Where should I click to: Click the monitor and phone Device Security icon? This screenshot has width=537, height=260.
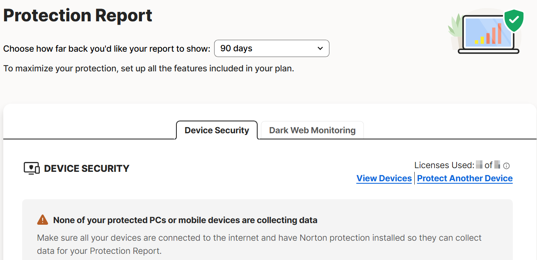tap(32, 169)
